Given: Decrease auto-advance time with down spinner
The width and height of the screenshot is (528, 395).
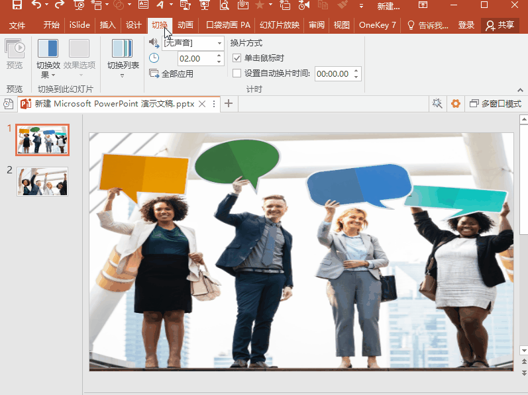Looking at the screenshot, I should pyautogui.click(x=356, y=77).
